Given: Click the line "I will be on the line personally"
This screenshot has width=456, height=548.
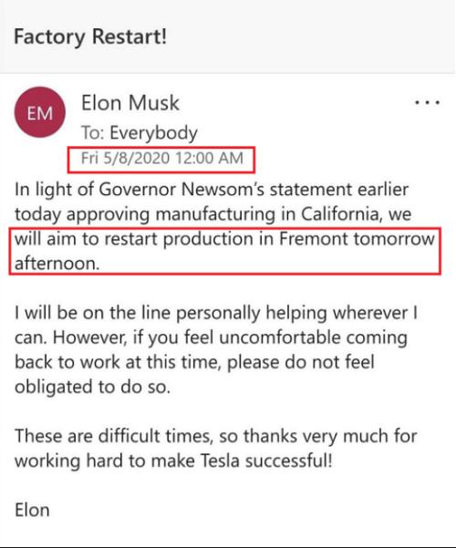Looking at the screenshot, I should pyautogui.click(x=137, y=314).
